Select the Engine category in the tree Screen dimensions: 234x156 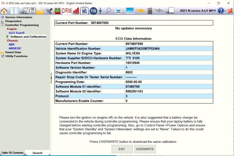click(12, 29)
